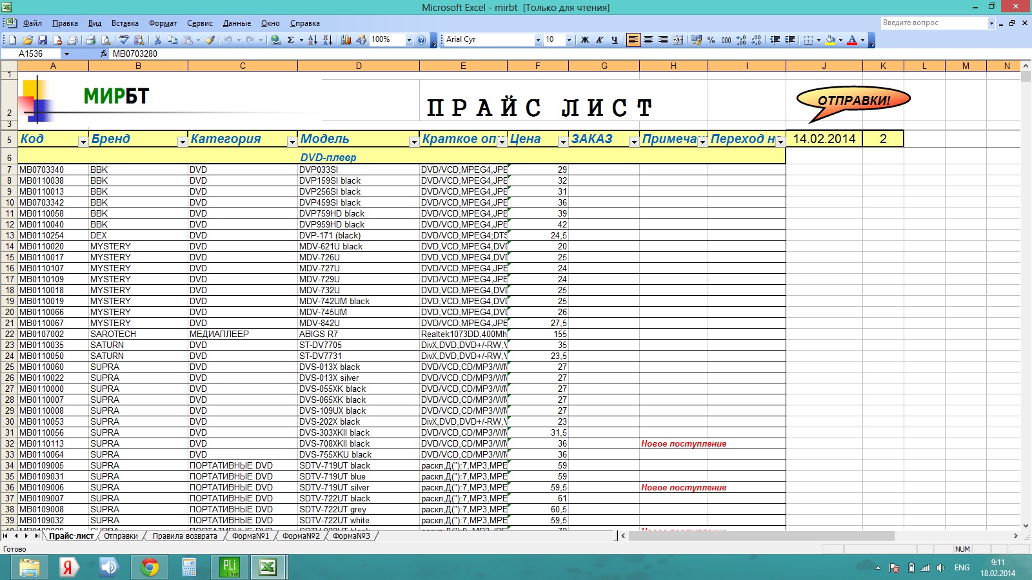Viewport: 1032px width, 580px height.
Task: Switch to the Форма№1 sheet tab
Action: click(x=251, y=536)
